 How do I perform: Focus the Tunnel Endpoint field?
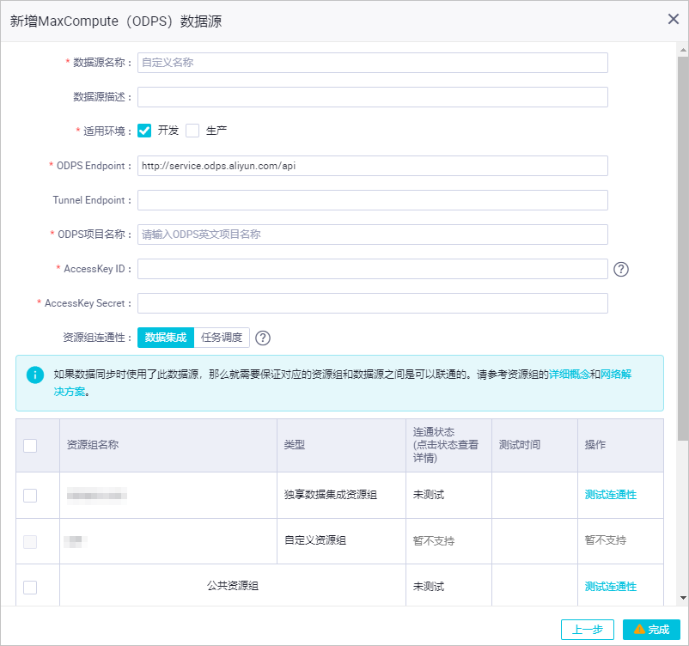(x=373, y=200)
